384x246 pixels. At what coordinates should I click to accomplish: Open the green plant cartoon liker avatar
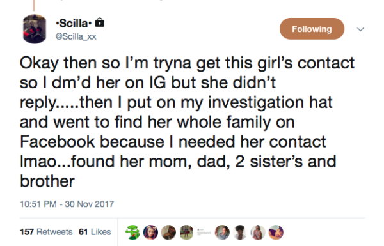132,233
